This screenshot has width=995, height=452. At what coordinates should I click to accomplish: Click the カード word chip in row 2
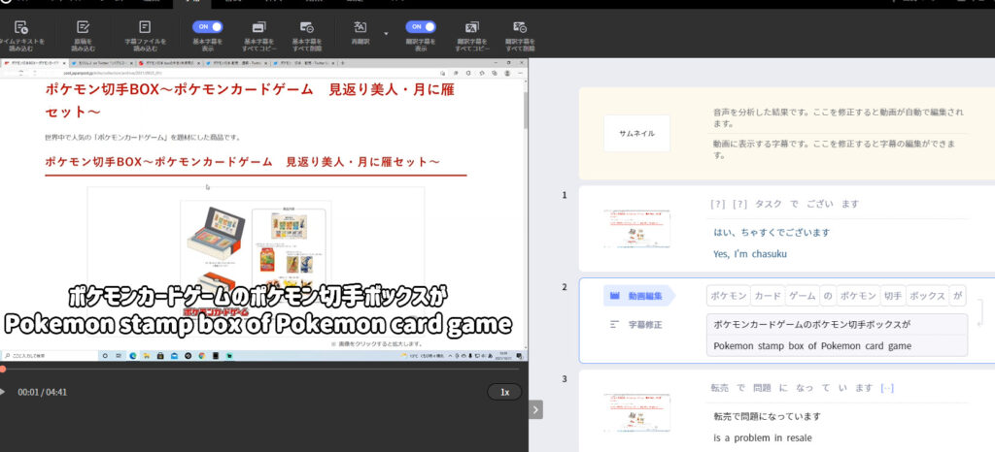point(768,296)
